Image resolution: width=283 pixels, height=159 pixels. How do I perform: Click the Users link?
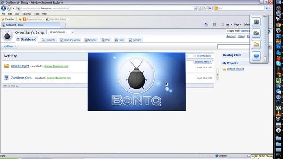point(241,36)
